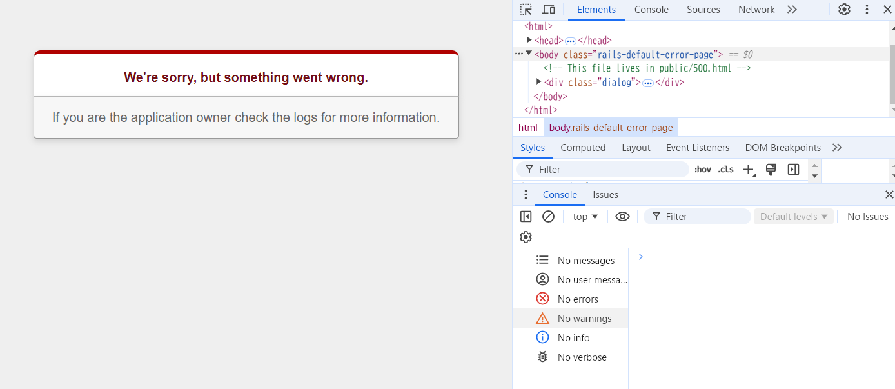Select the public/500.html comment line
The width and height of the screenshot is (895, 389).
point(647,68)
